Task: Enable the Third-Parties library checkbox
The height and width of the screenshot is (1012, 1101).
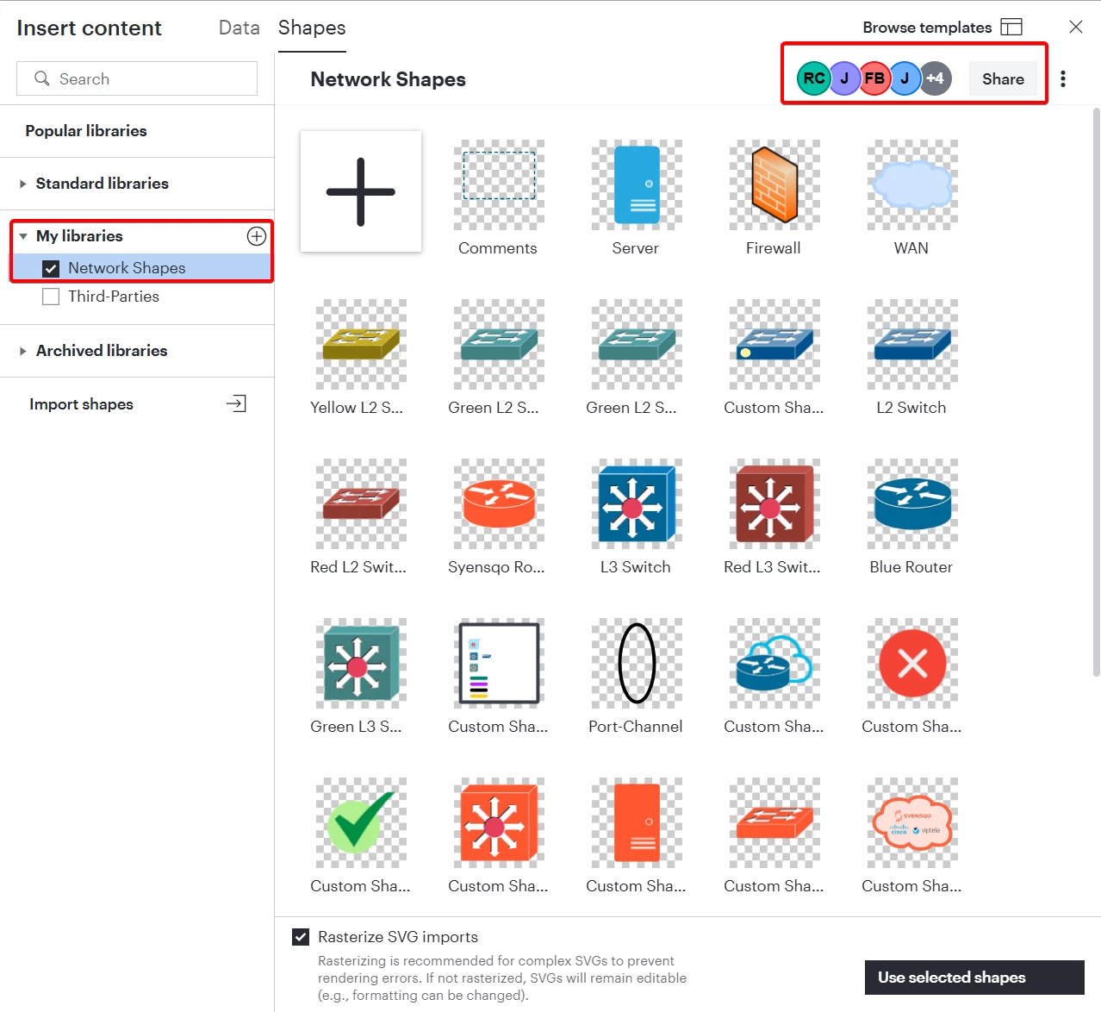Action: pyautogui.click(x=51, y=297)
